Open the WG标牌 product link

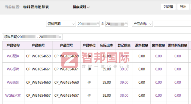pyautogui.click(x=13, y=69)
